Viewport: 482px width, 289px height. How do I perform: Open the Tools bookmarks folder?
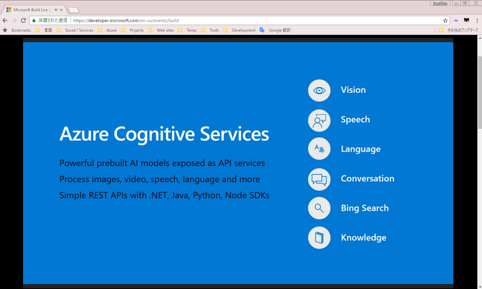[210, 30]
